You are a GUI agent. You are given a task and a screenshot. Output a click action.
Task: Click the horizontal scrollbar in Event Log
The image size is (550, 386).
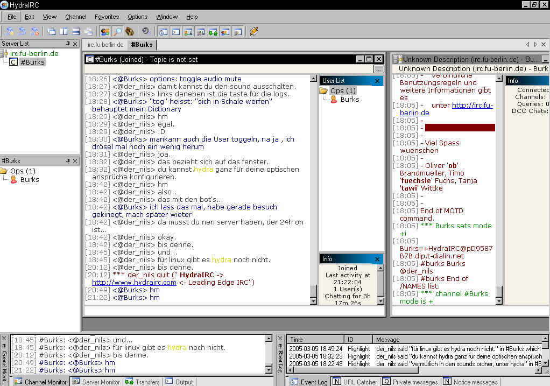415,370
